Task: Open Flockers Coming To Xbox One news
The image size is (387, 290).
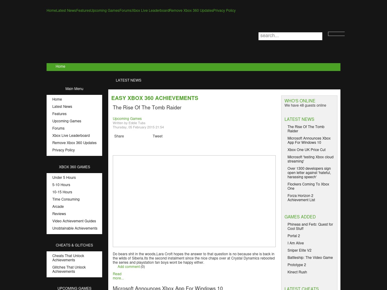Action: tap(308, 186)
